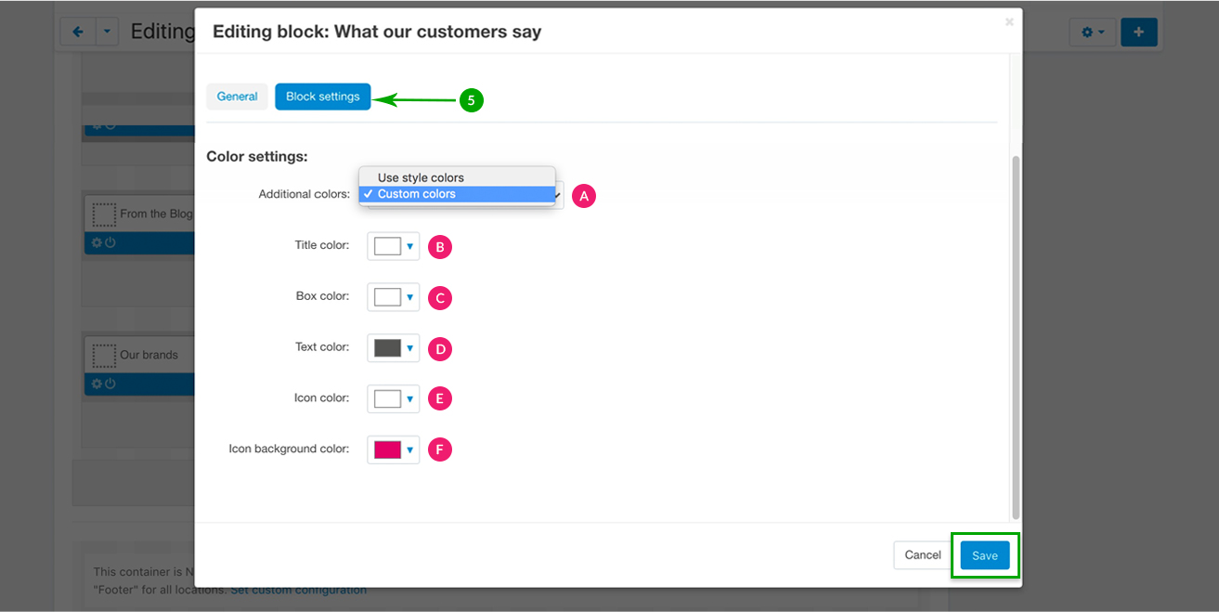Click the dialog's vertical scrollbar

[x=1015, y=334]
